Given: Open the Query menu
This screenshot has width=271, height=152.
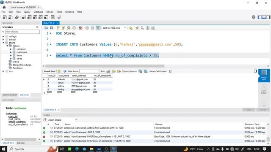Looking at the screenshot, I should (x=27, y=12).
